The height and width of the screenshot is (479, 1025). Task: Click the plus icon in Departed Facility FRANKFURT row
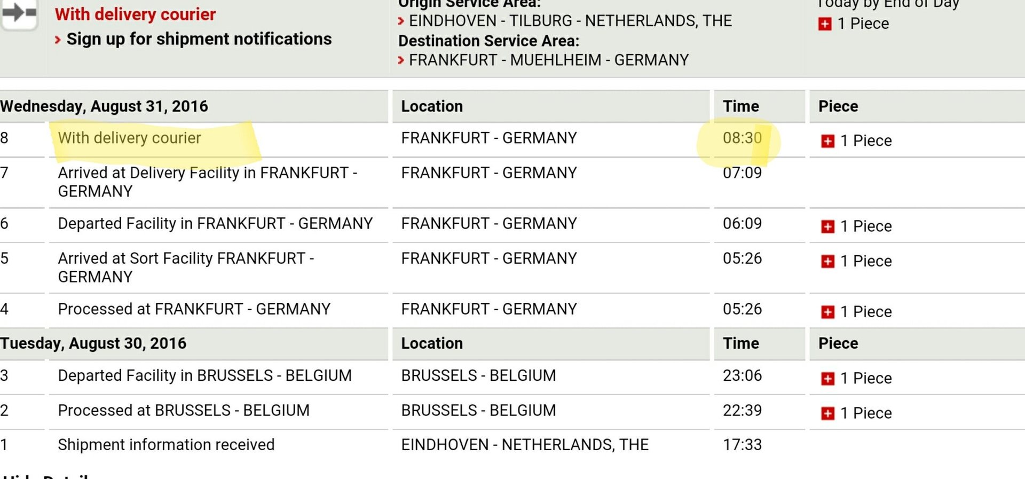[827, 226]
